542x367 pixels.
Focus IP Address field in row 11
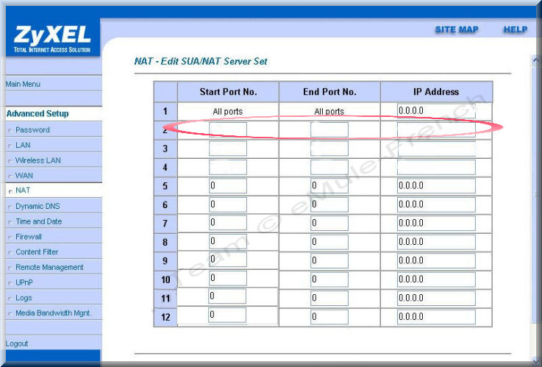(x=436, y=298)
